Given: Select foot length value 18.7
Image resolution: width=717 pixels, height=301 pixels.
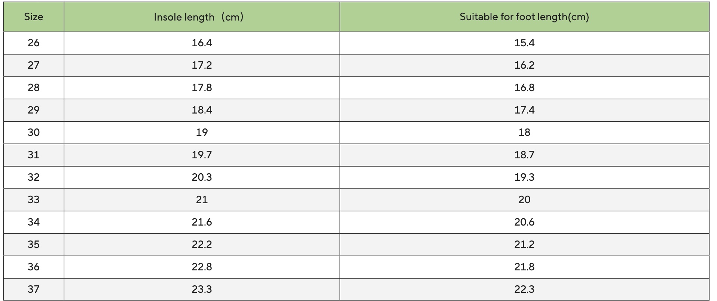Looking at the screenshot, I should (x=524, y=155).
